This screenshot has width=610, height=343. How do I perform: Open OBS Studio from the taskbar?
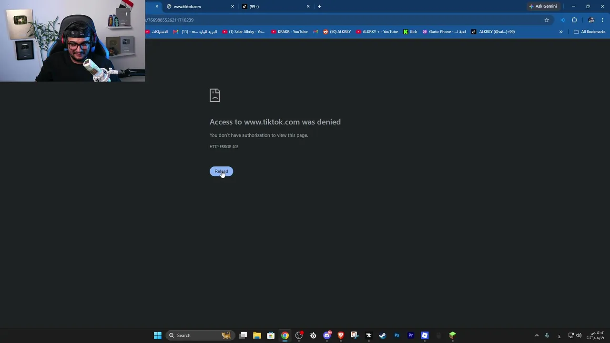(x=299, y=335)
